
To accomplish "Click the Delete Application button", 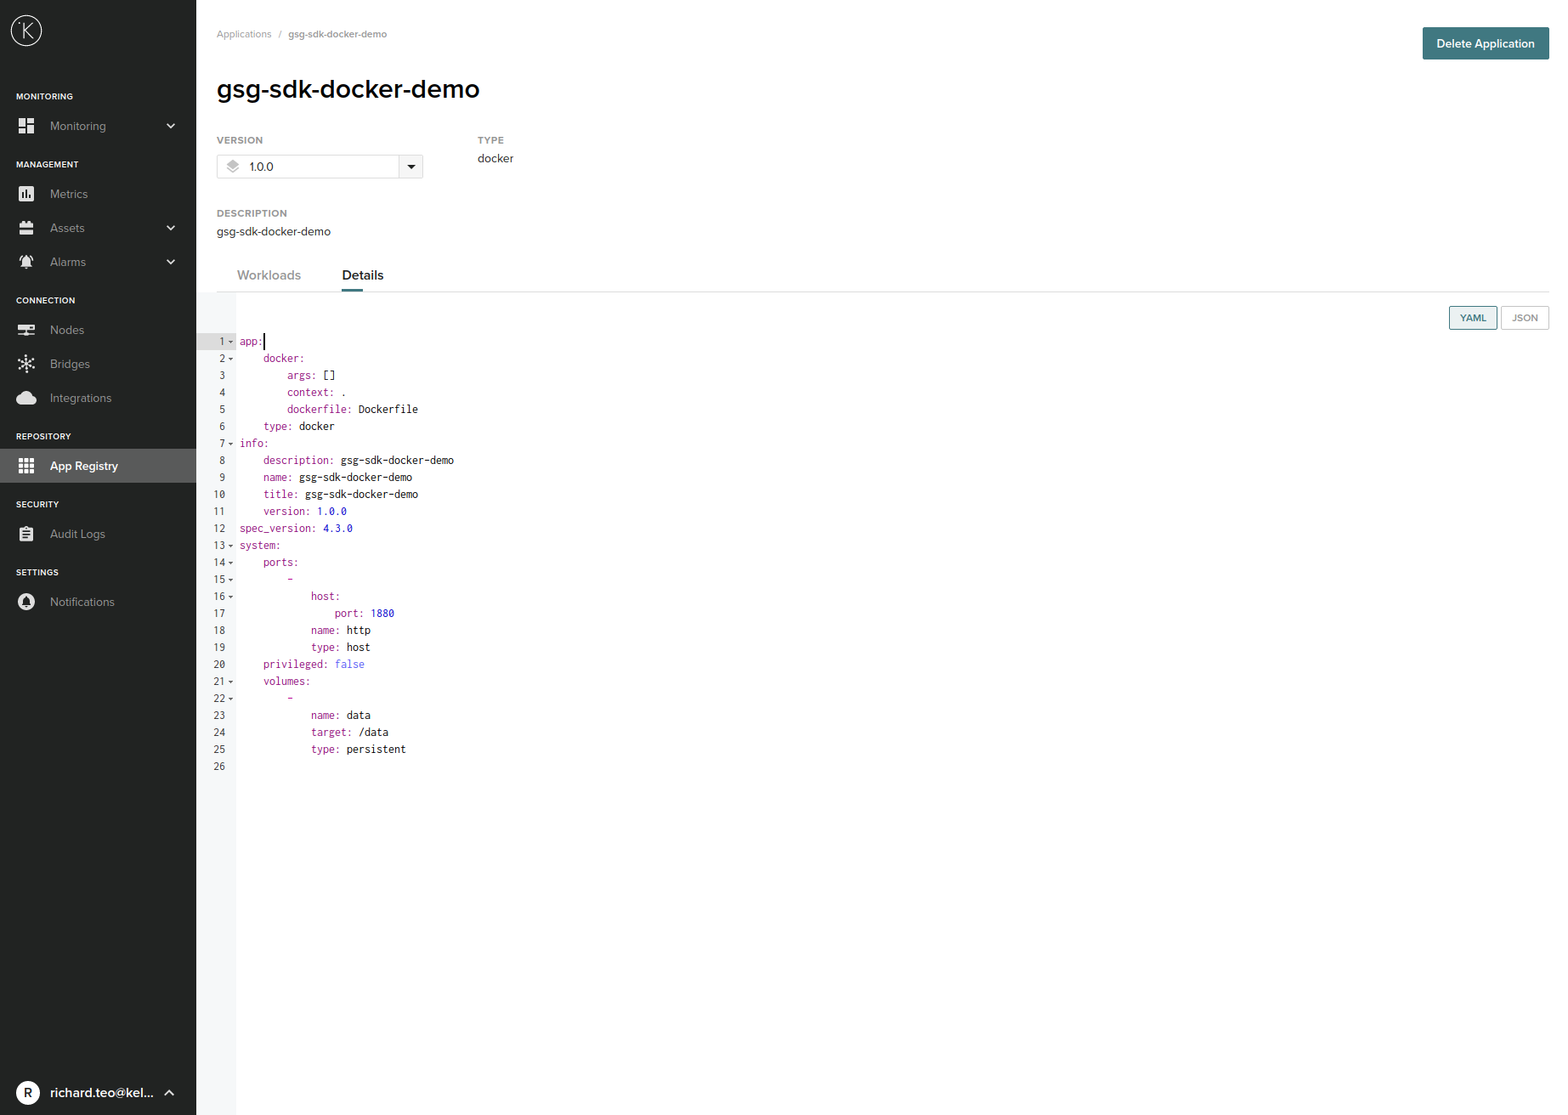I will pos(1485,43).
